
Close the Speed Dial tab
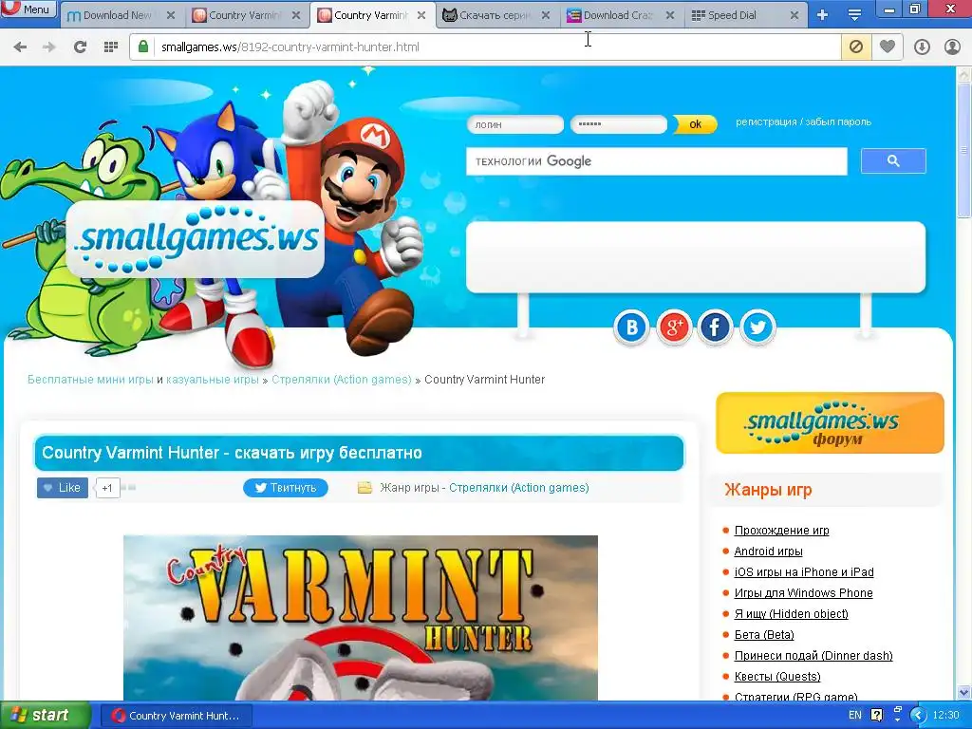(x=794, y=15)
